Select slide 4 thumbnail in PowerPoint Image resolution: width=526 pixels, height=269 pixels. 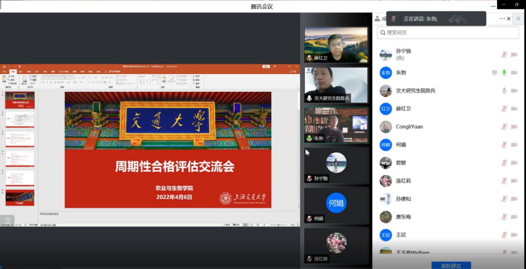(20, 159)
